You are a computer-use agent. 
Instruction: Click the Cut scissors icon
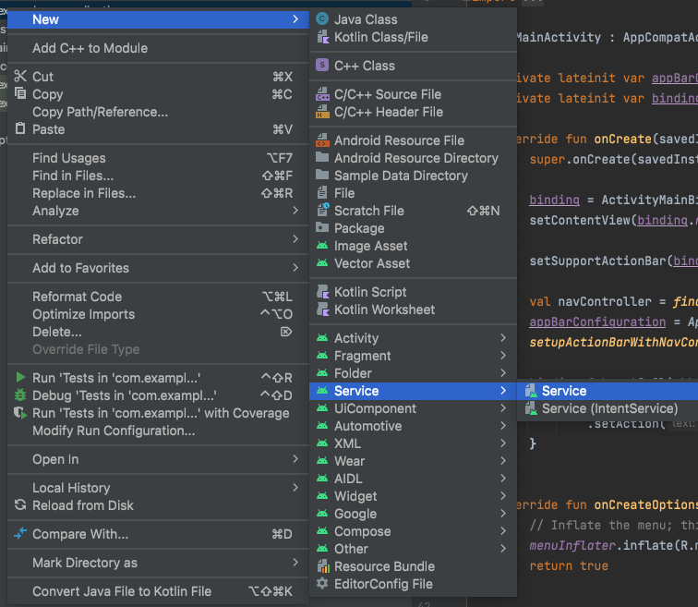coord(20,76)
